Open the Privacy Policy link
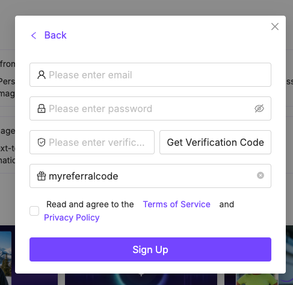Viewport: 293px width, 285px height. point(72,218)
